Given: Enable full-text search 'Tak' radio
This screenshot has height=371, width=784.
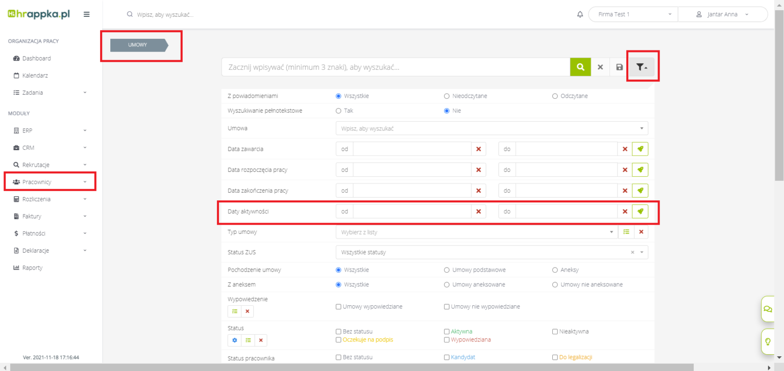Looking at the screenshot, I should pos(338,111).
